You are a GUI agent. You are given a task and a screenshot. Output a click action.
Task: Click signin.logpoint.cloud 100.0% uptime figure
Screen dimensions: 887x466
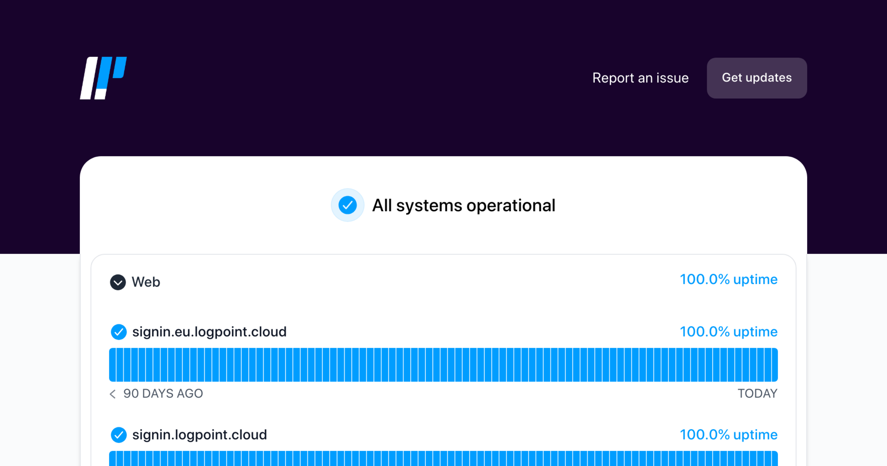tap(728, 435)
